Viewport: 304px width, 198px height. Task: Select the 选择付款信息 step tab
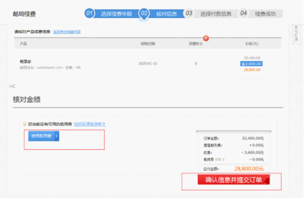(216, 14)
